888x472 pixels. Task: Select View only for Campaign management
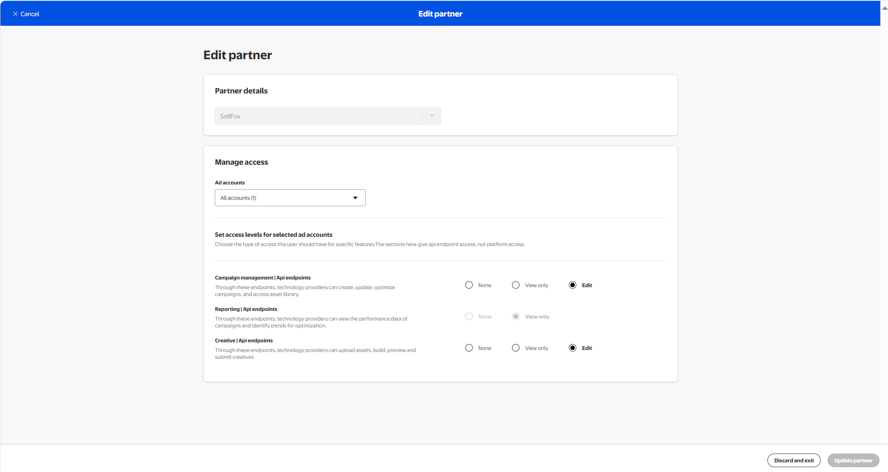516,285
